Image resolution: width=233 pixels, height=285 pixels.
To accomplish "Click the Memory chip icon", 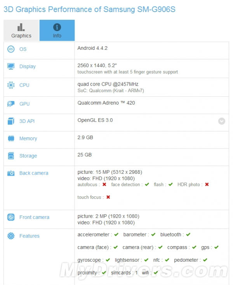I will pyautogui.click(x=11, y=138).
